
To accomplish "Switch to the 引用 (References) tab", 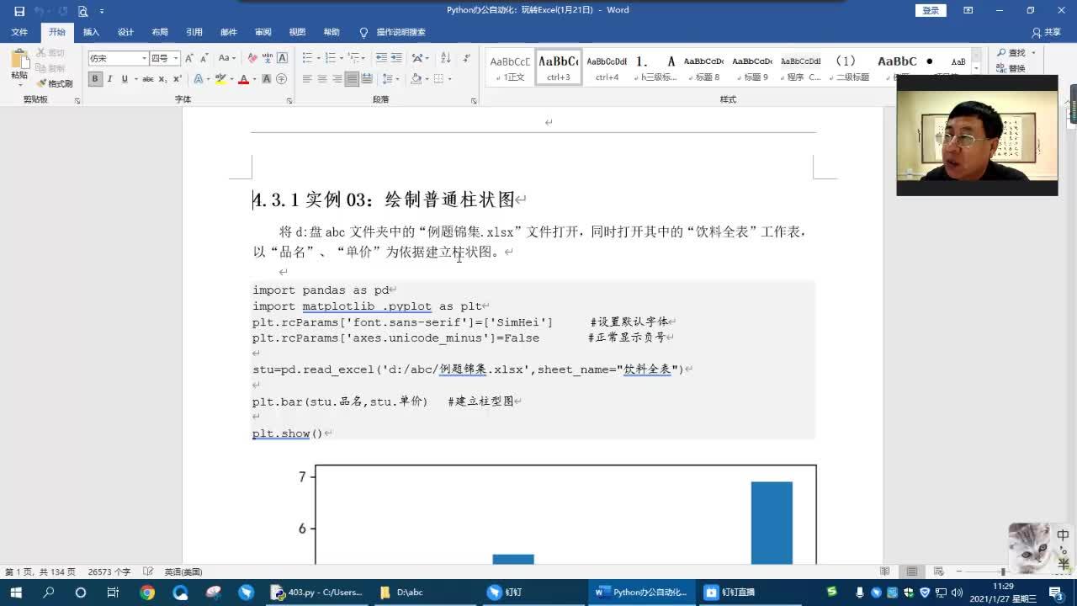I will [x=194, y=32].
